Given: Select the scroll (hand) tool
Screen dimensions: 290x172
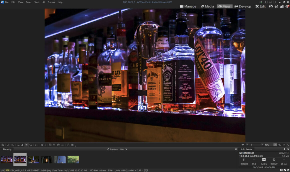Looking at the screenshot, I should [x=22, y=145].
